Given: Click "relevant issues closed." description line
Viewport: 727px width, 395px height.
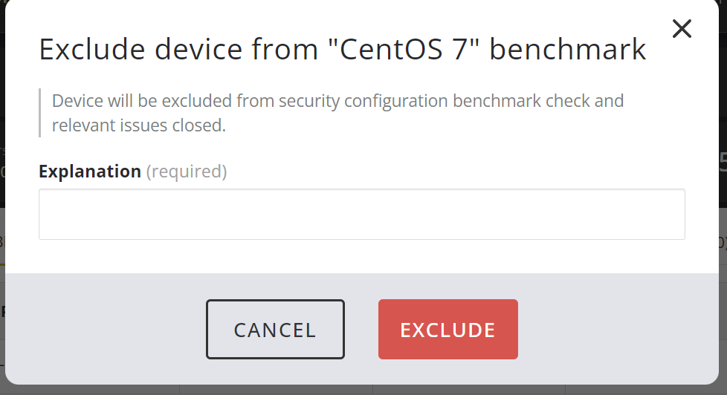Looking at the screenshot, I should [139, 125].
